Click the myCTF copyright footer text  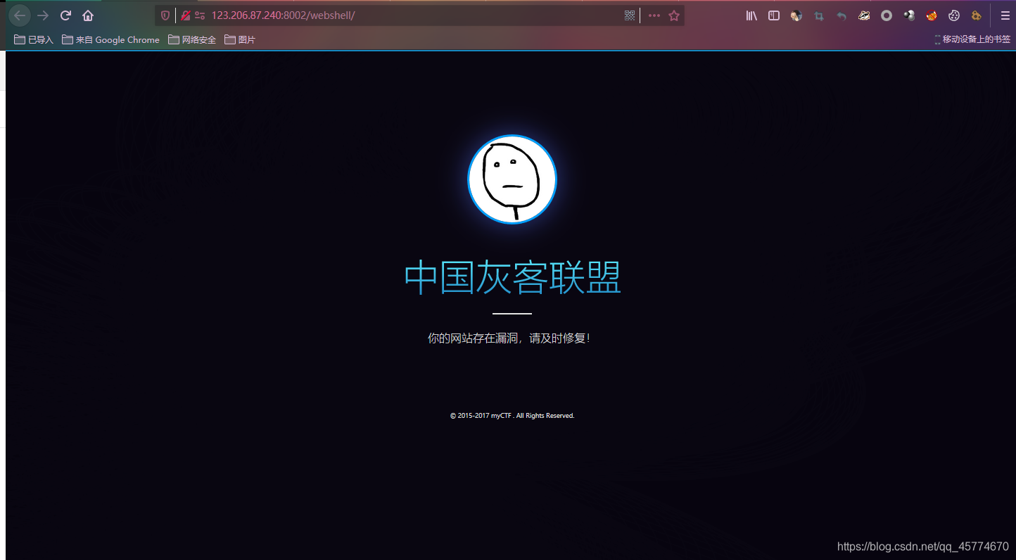(512, 416)
